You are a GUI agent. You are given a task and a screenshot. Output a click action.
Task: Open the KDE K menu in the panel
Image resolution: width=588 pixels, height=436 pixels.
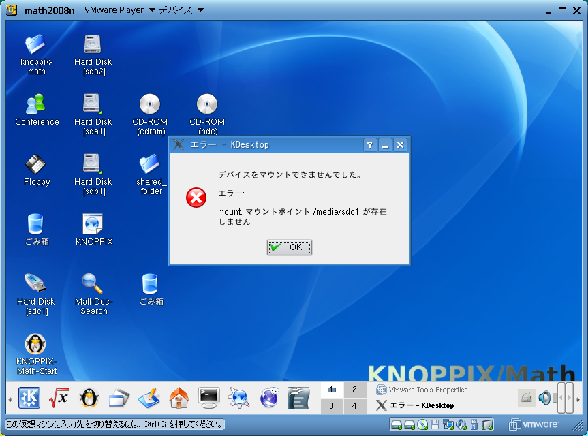pyautogui.click(x=29, y=398)
